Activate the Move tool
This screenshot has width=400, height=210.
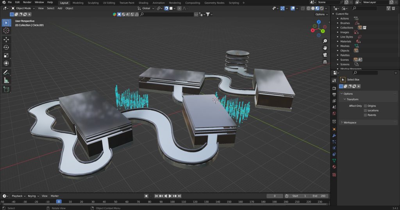[6, 39]
